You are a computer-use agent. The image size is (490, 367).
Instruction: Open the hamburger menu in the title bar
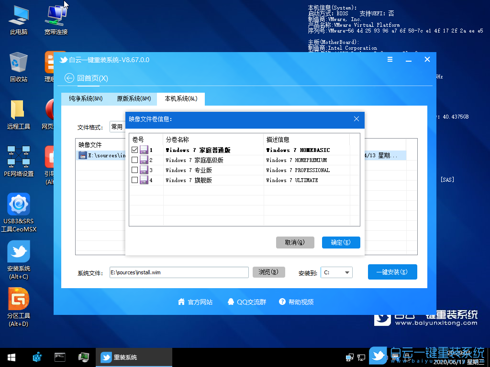390,59
